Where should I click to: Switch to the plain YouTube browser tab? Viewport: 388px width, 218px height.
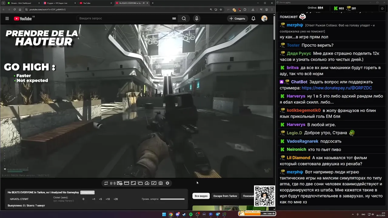tap(95, 3)
